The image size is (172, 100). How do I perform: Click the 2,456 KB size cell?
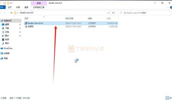[x=113, y=26]
